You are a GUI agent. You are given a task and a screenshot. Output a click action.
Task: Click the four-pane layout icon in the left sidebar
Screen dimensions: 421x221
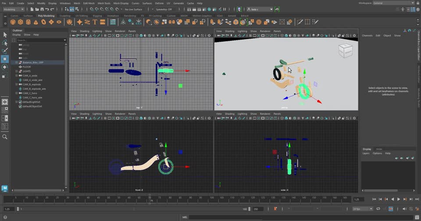tap(5, 110)
